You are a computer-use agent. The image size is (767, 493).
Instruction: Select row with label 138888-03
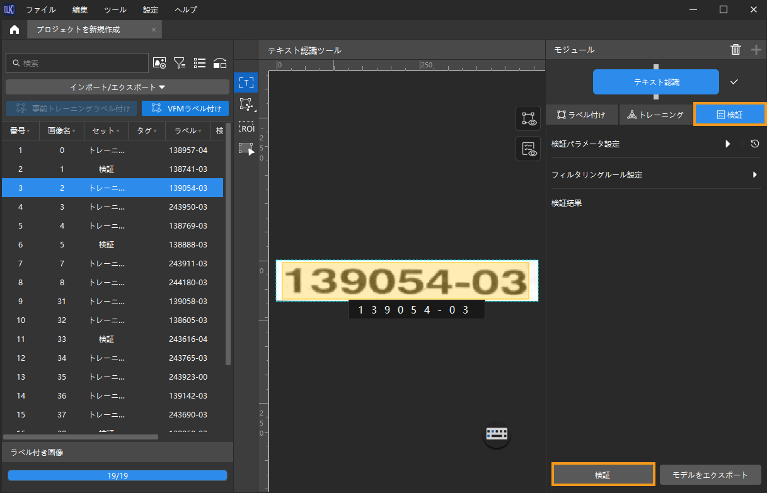tap(112, 244)
